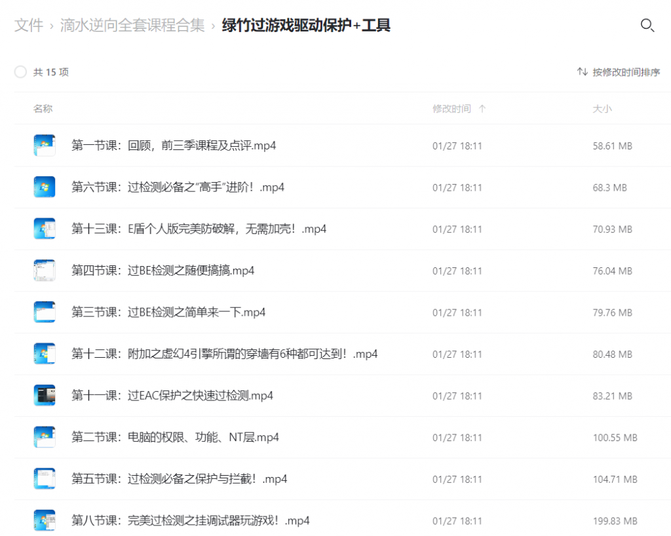Click video thumbnail for 第十三课 file
This screenshot has height=536, width=671.
click(45, 229)
